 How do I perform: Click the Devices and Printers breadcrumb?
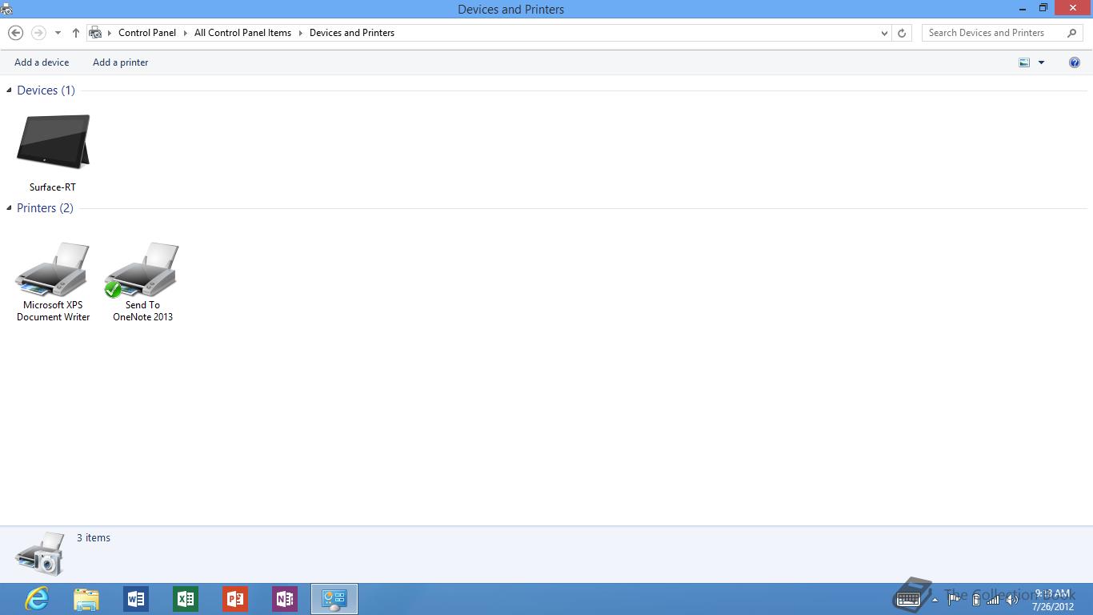click(352, 33)
